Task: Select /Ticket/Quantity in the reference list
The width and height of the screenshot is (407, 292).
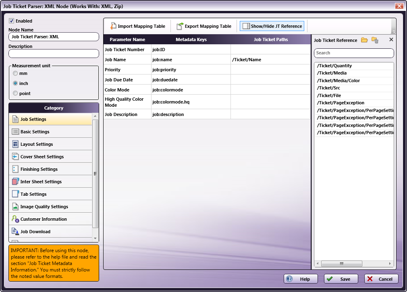Action: (354, 66)
